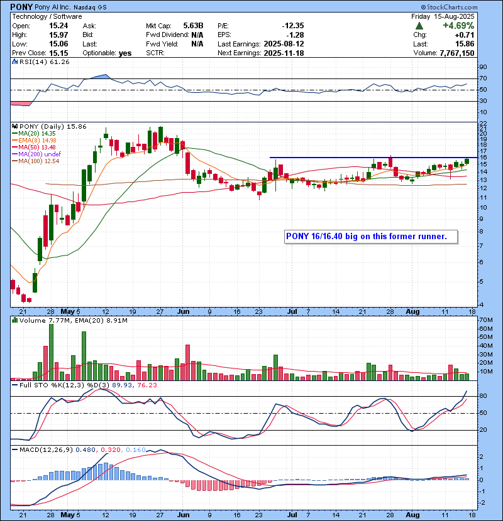Click the date Friday 15-Aug-2025

443,16
